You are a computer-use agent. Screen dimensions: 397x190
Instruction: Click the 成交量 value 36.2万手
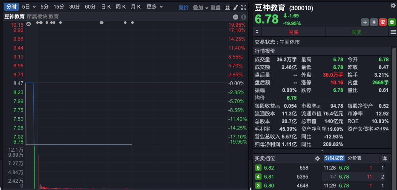(287, 60)
